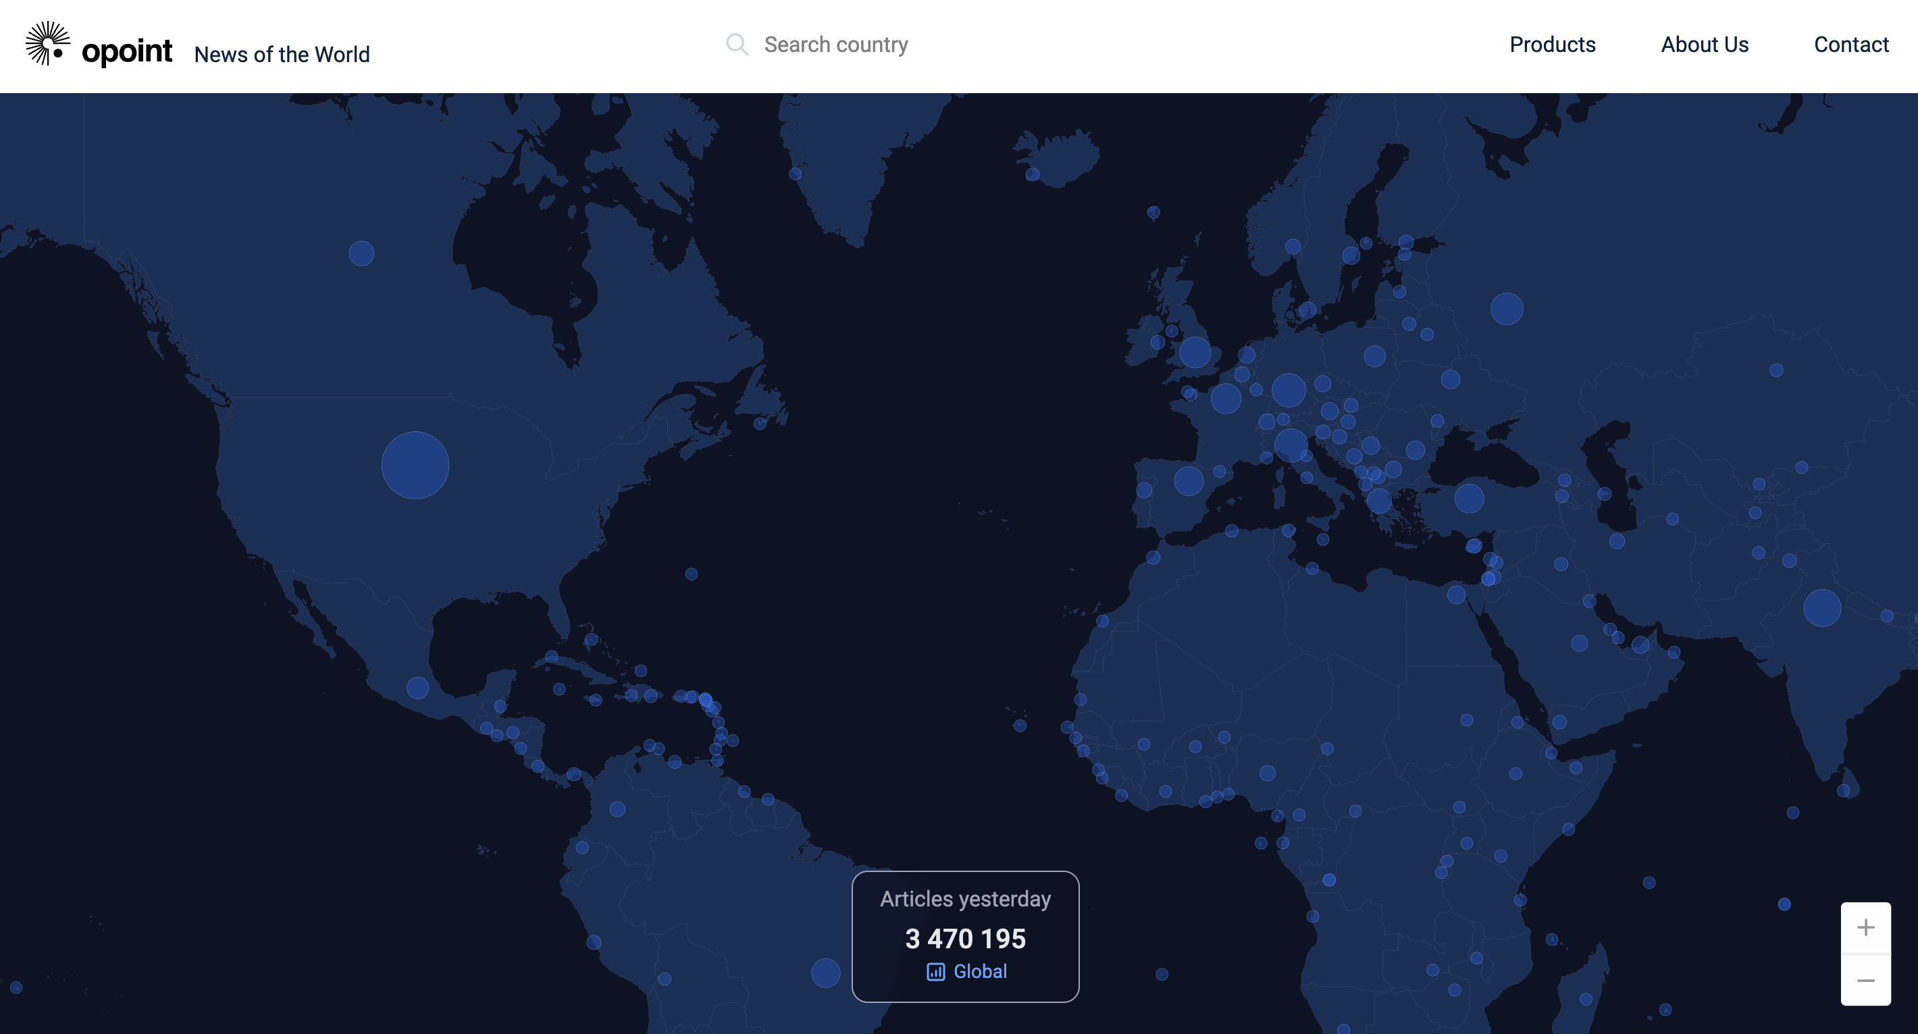Select the Spain bubble marker
Viewport: 1918px width, 1034px height.
click(1189, 481)
